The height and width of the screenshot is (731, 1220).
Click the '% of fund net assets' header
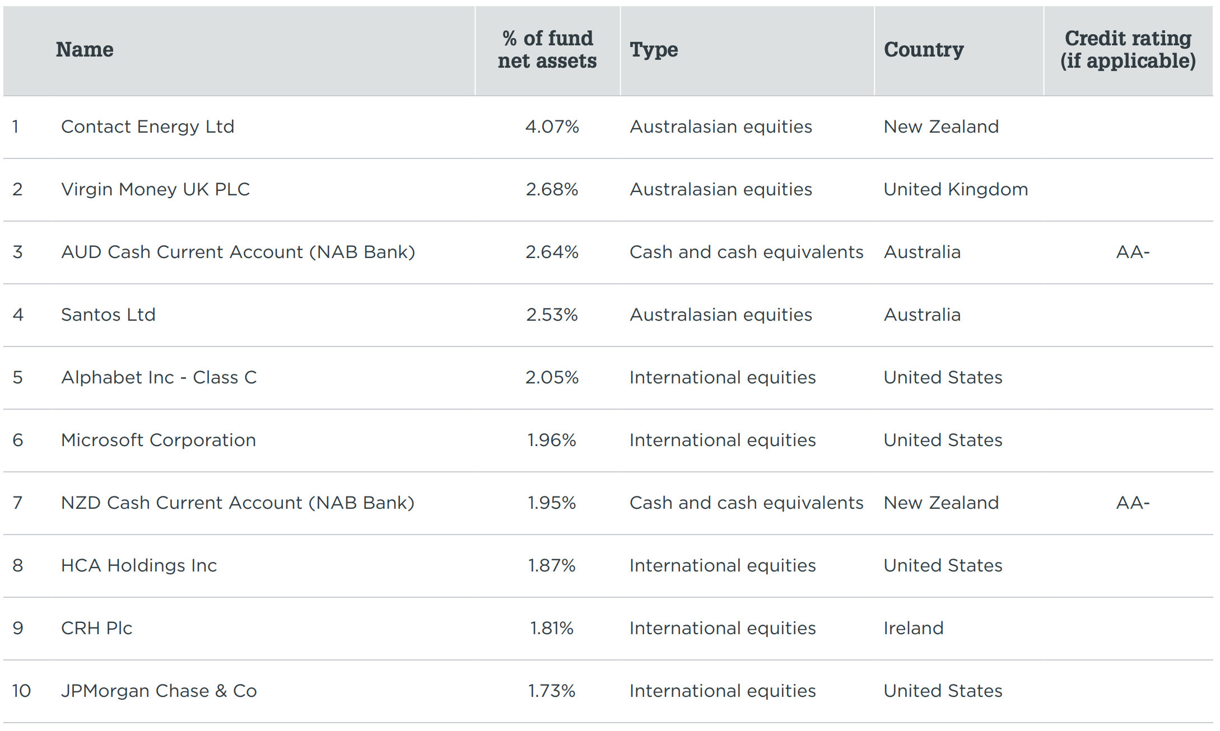547,50
